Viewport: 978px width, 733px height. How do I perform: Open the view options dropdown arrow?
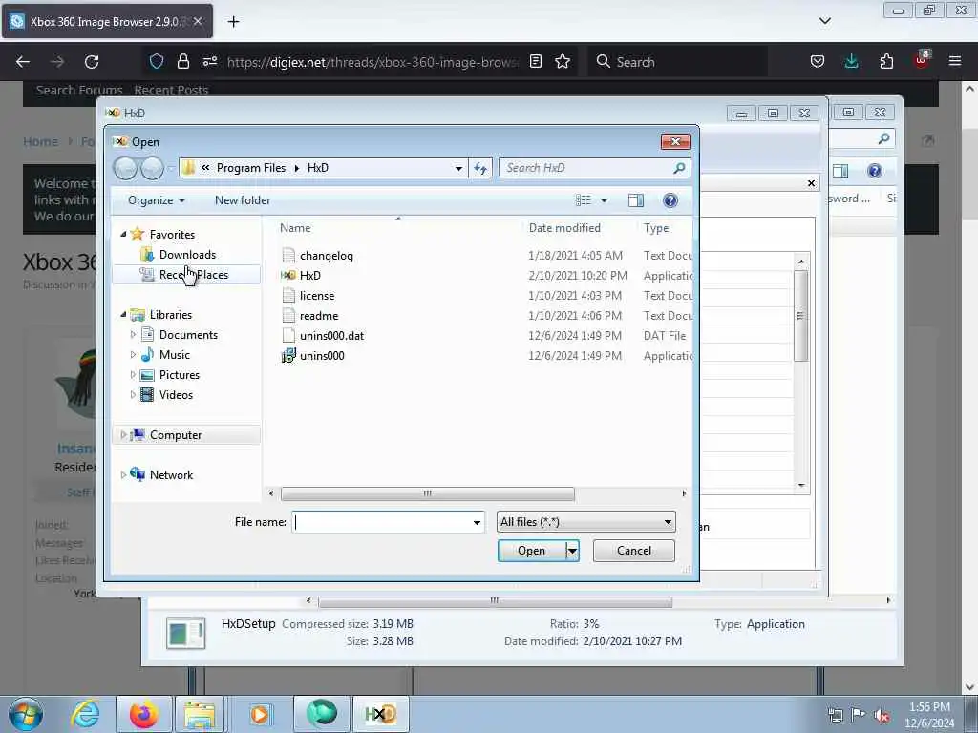(x=604, y=200)
